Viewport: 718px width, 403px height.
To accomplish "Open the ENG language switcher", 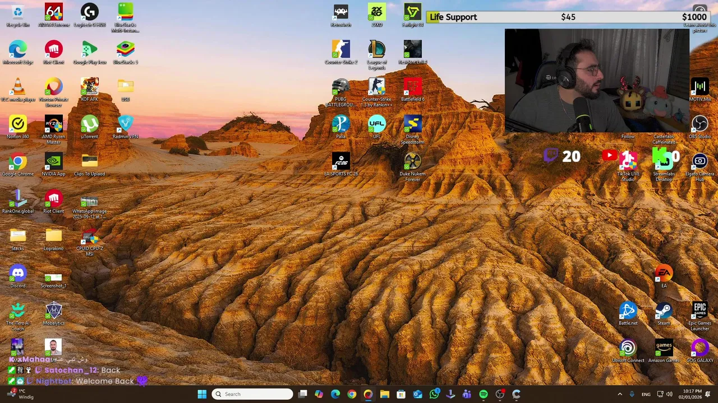I will pyautogui.click(x=646, y=394).
